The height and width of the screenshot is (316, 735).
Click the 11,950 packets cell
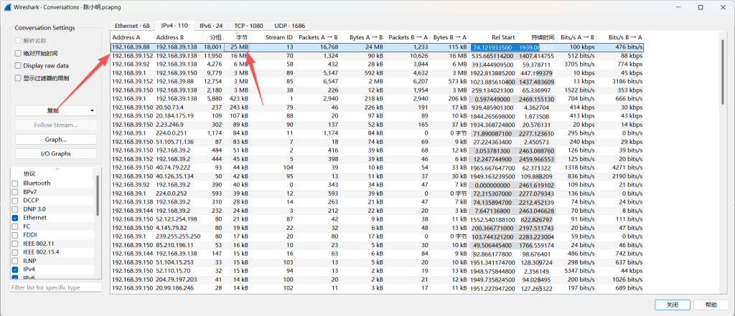point(212,56)
